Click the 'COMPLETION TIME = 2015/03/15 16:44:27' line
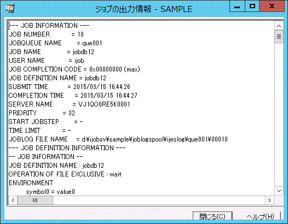Viewport: 288px width, 224px height. pos(73,96)
